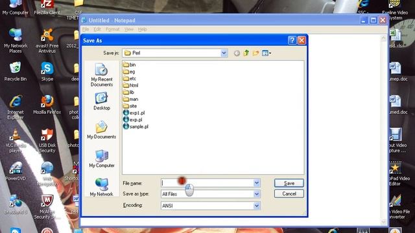
Task: Select Mozilla Firefox desktop shortcut
Action: point(47,105)
